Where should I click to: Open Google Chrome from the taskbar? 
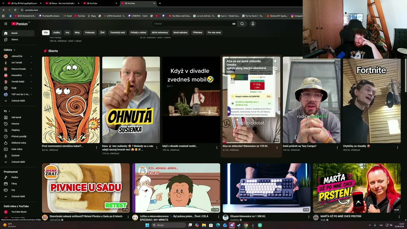tap(246, 225)
